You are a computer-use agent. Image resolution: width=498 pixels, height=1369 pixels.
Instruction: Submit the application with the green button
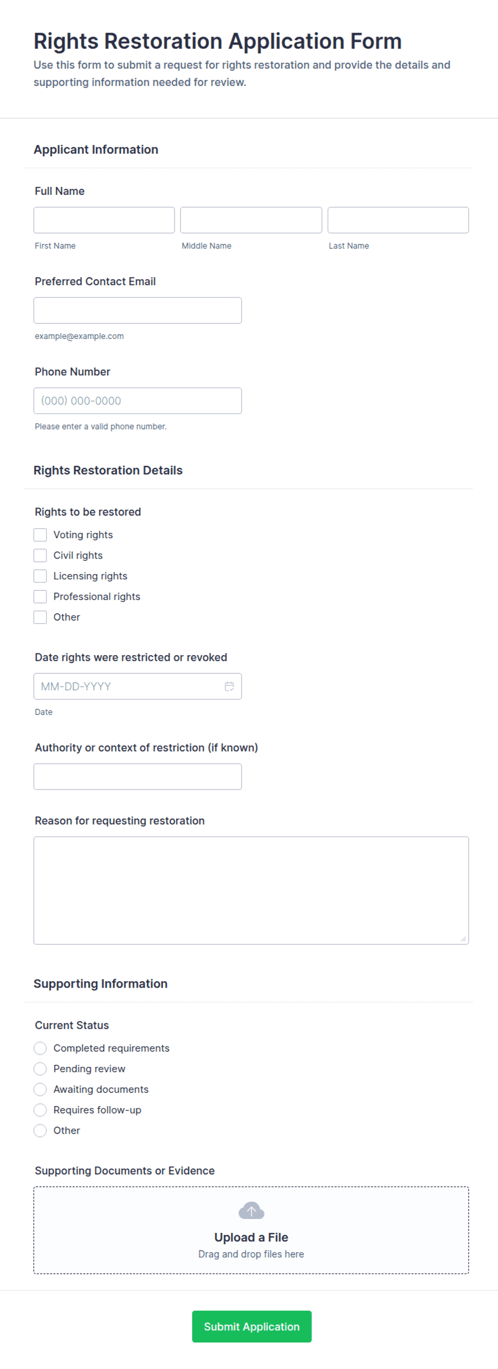(252, 1326)
